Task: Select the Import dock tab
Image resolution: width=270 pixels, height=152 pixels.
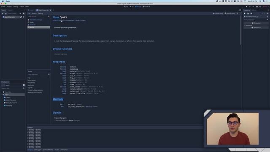Action: 10,10
